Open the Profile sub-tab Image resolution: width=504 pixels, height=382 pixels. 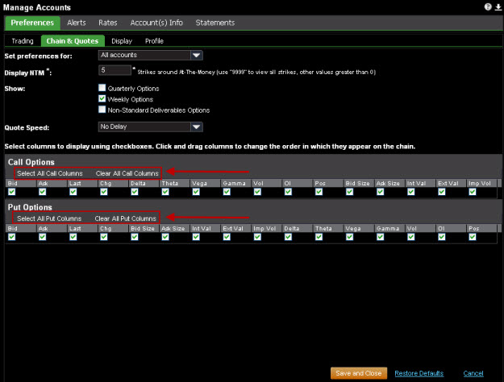154,41
